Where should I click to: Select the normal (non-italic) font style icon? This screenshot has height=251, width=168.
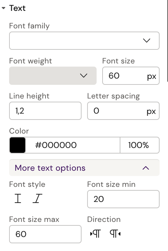coord(18,198)
